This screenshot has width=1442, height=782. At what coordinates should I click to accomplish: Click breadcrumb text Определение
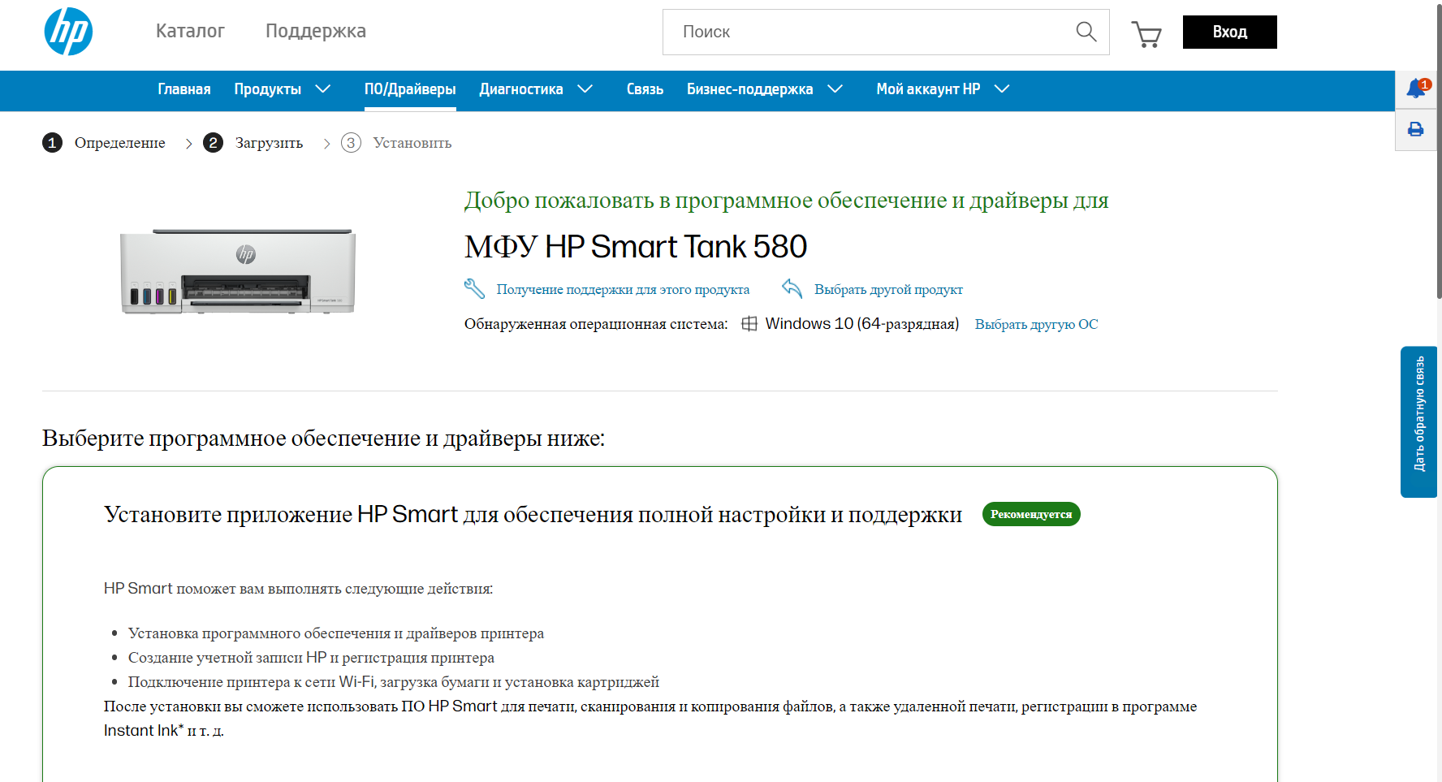[120, 143]
